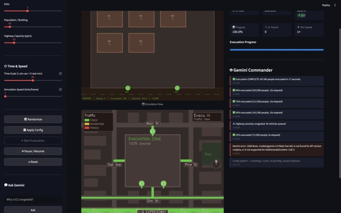Viewport: 341px width, 213px height.
Task: Click the Main St label on map
Action: [152, 124]
